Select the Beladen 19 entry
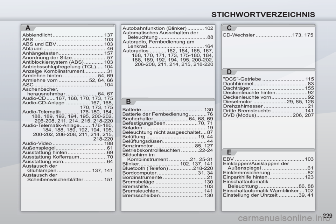 (168, 128)
